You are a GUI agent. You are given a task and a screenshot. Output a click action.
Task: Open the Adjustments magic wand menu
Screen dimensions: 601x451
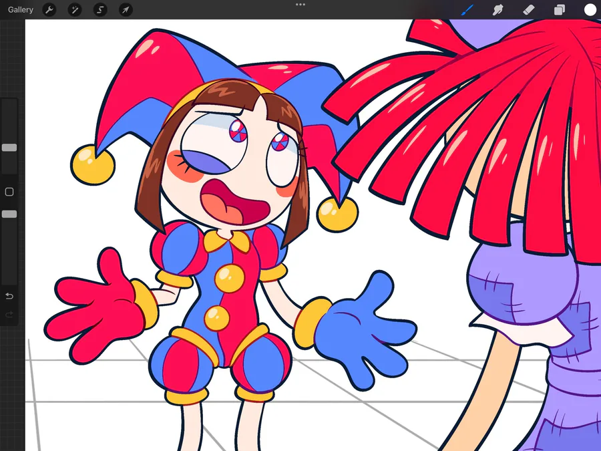(x=75, y=9)
